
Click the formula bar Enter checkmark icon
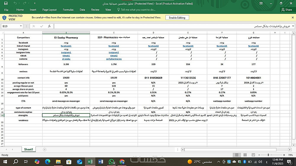(41, 26)
